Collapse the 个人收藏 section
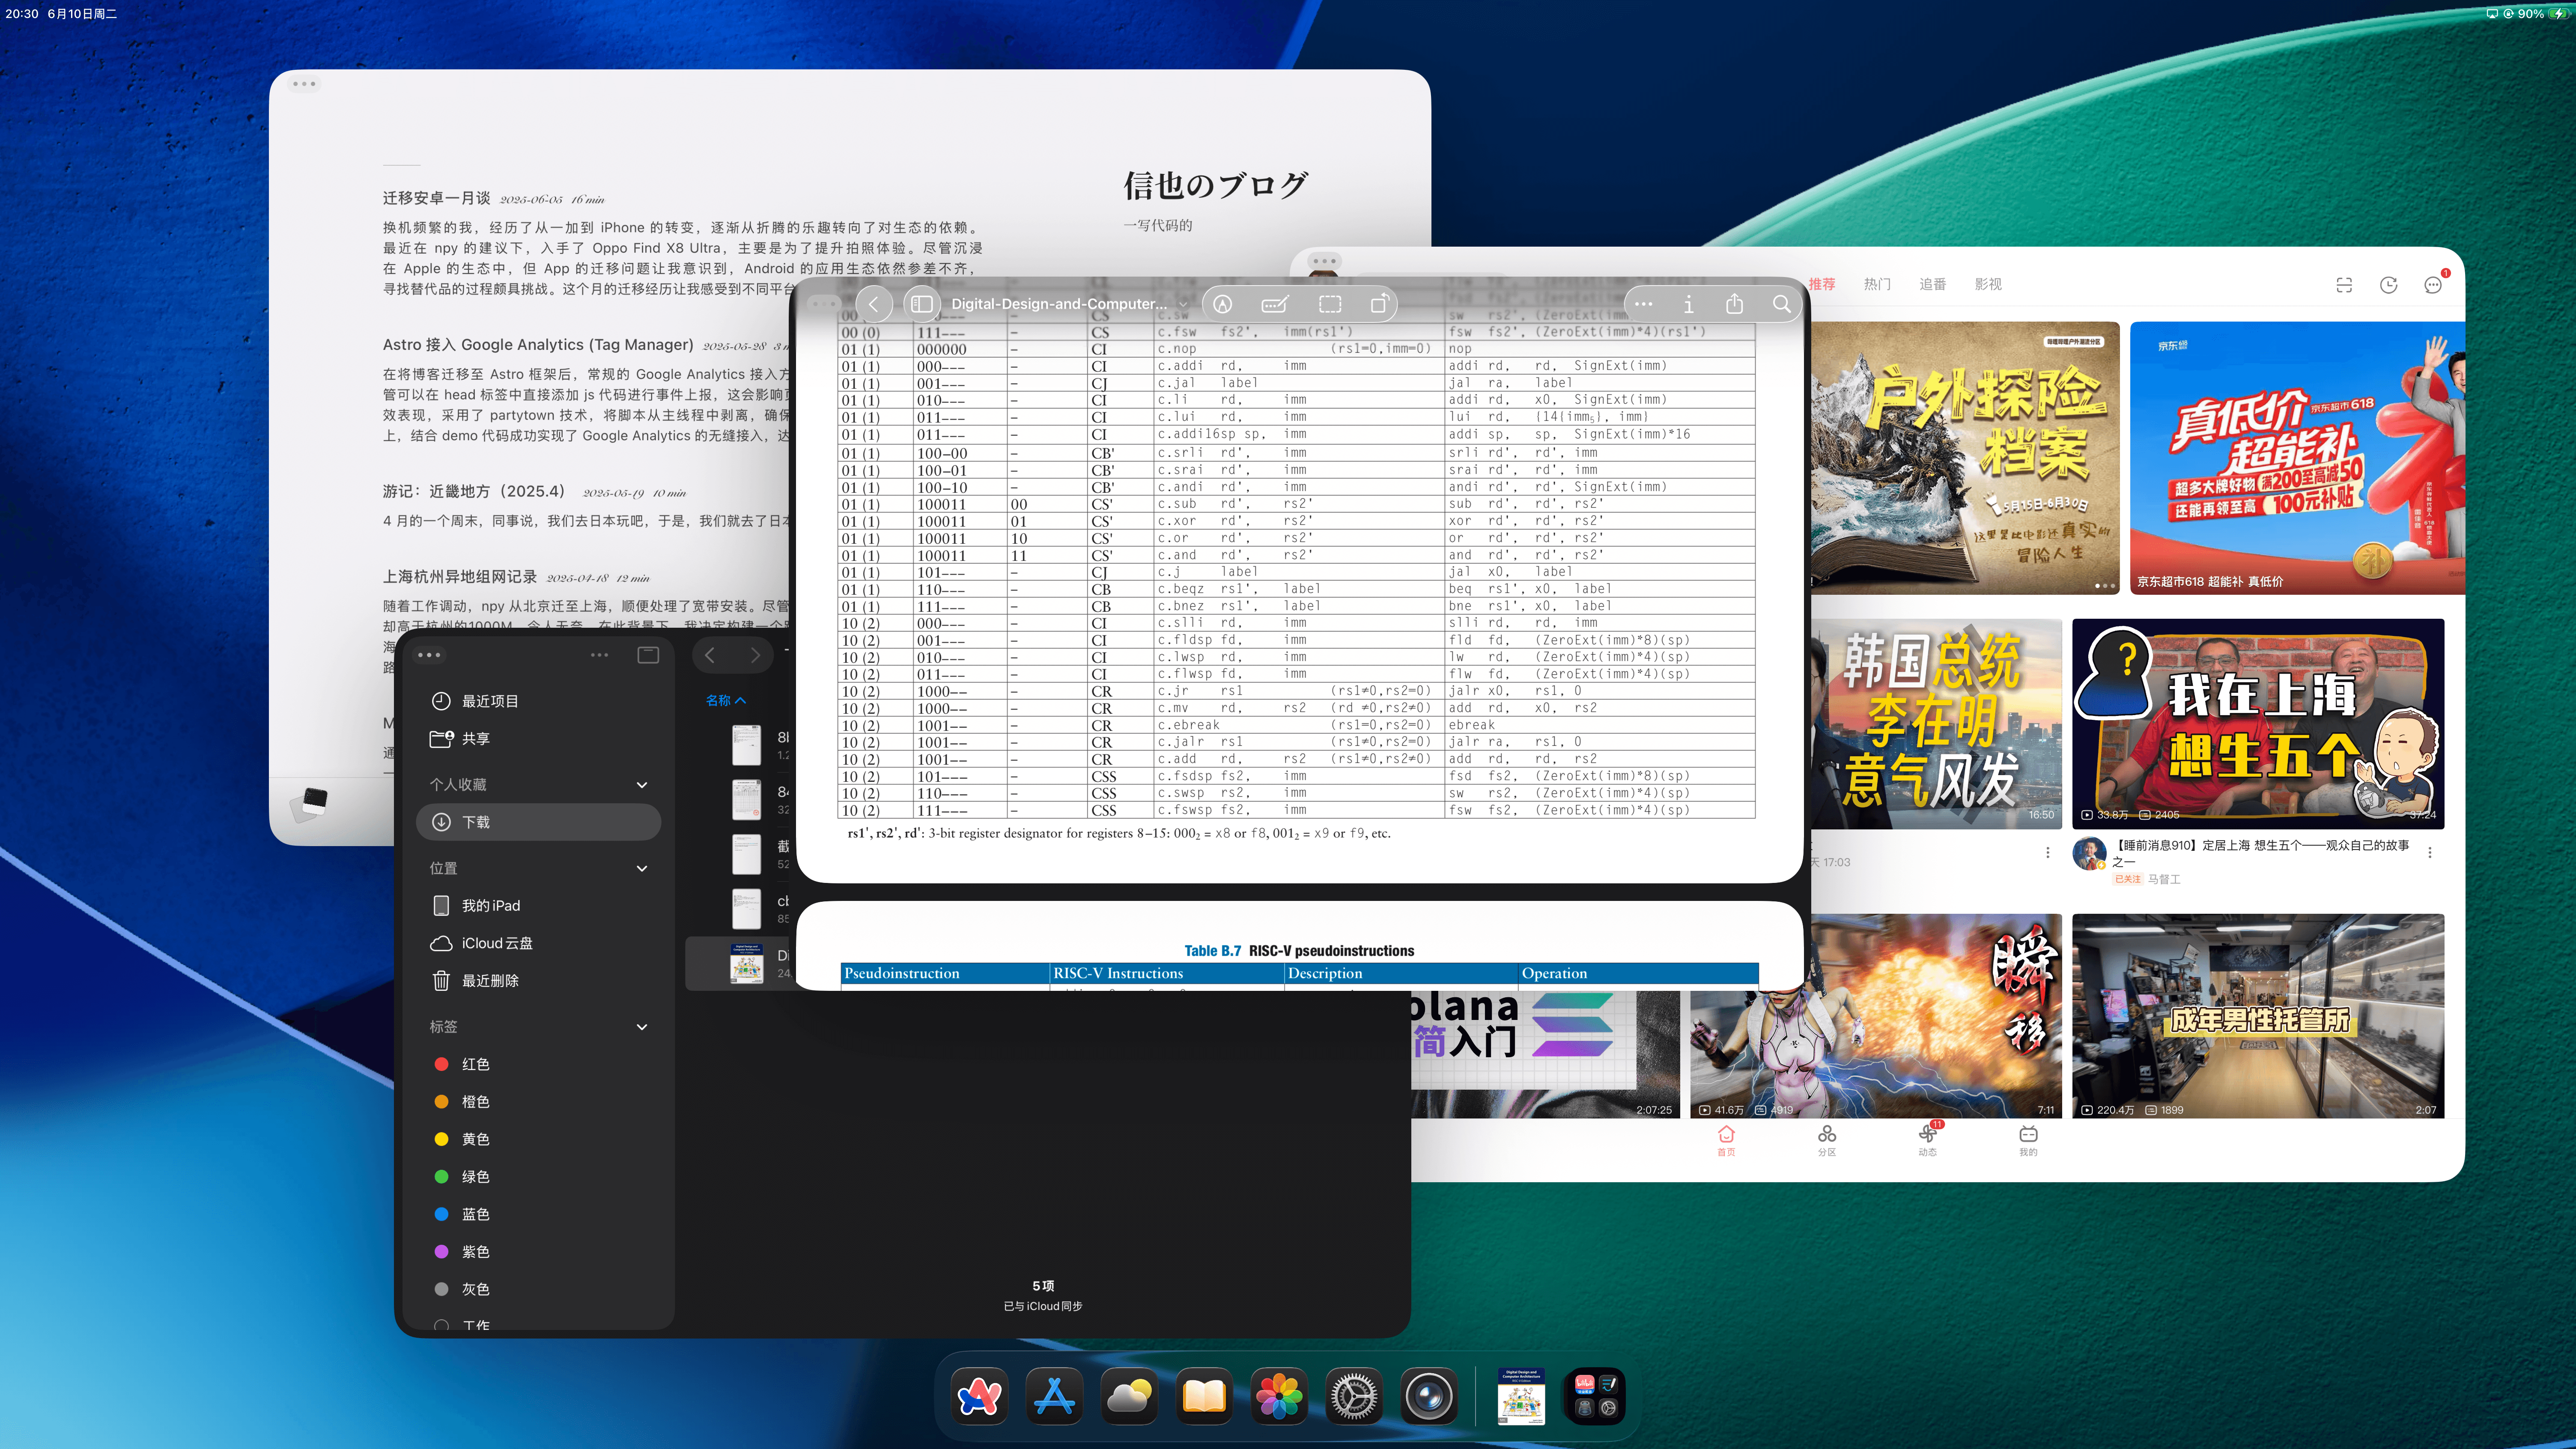This screenshot has height=1449, width=2576. (x=641, y=785)
